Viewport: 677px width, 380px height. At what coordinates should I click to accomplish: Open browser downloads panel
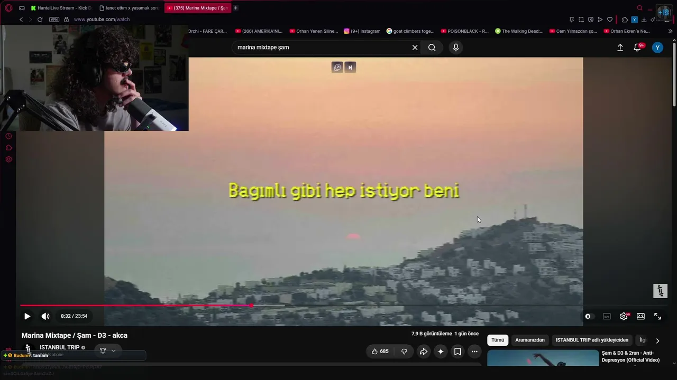point(644,20)
